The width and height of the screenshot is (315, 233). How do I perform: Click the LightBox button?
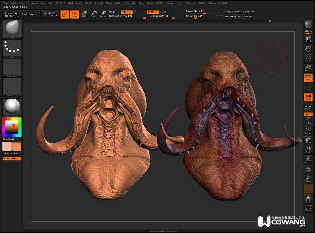click(x=31, y=14)
